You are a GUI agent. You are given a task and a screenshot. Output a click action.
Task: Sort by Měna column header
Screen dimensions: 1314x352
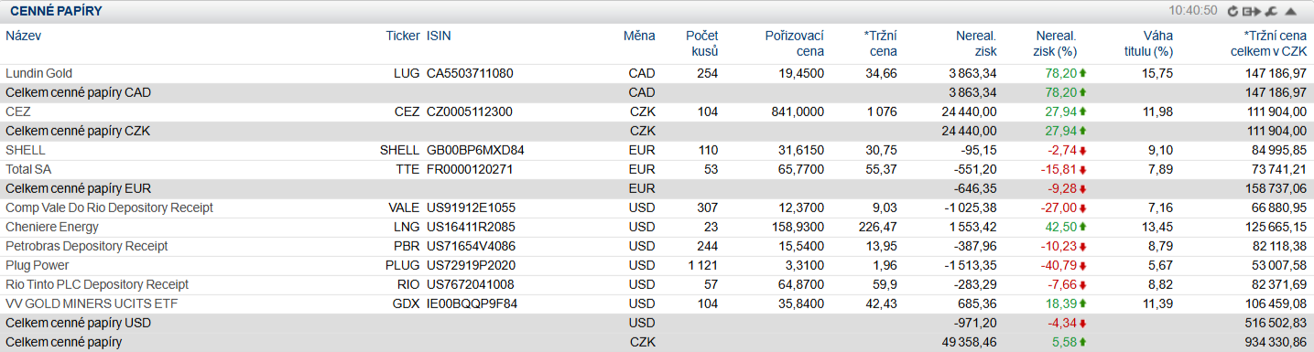[x=639, y=36]
